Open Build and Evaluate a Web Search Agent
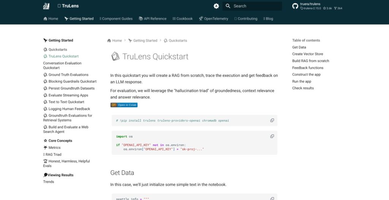This screenshot has height=200, width=389. tap(66, 129)
